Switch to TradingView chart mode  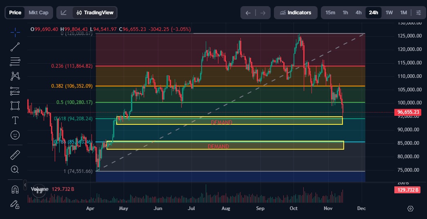tap(95, 13)
